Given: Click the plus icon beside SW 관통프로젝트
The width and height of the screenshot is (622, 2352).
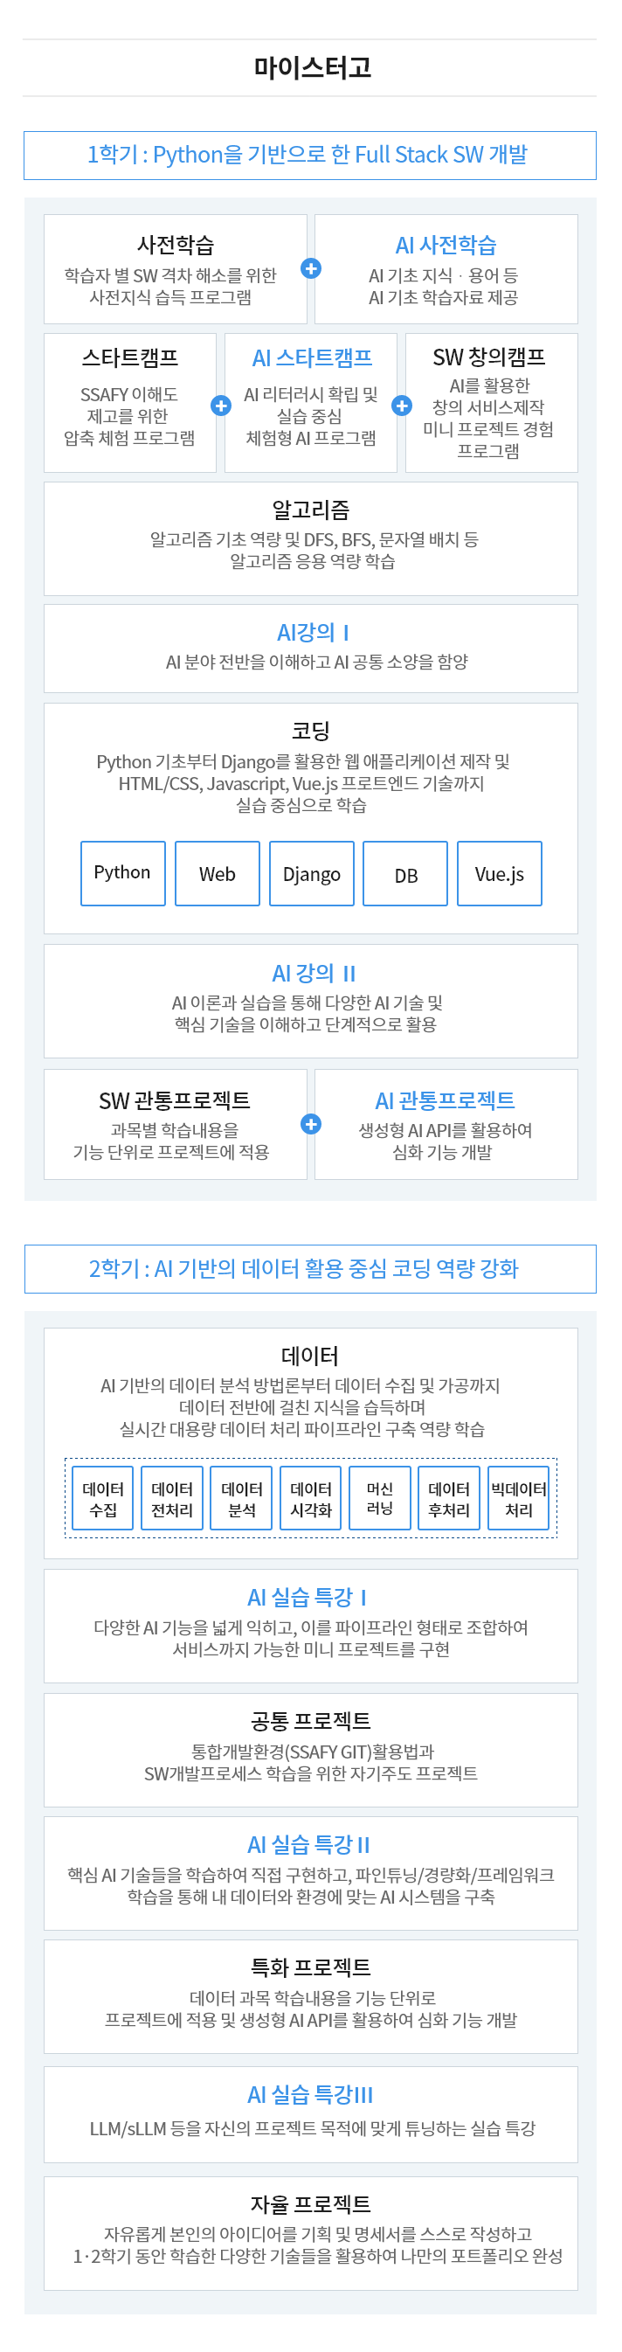Looking at the screenshot, I should pyautogui.click(x=311, y=1124).
